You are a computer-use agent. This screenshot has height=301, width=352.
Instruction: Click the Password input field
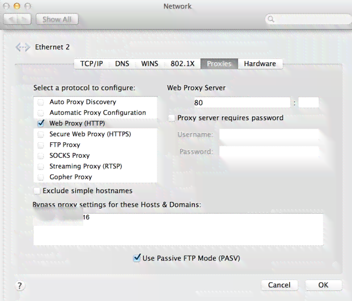pos(269,152)
